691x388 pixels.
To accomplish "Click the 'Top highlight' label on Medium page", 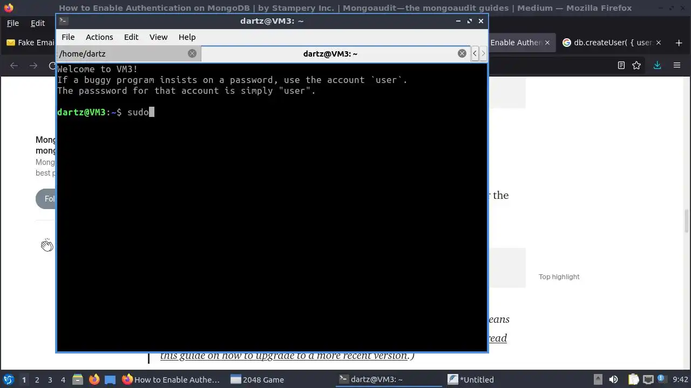I will pos(559,276).
